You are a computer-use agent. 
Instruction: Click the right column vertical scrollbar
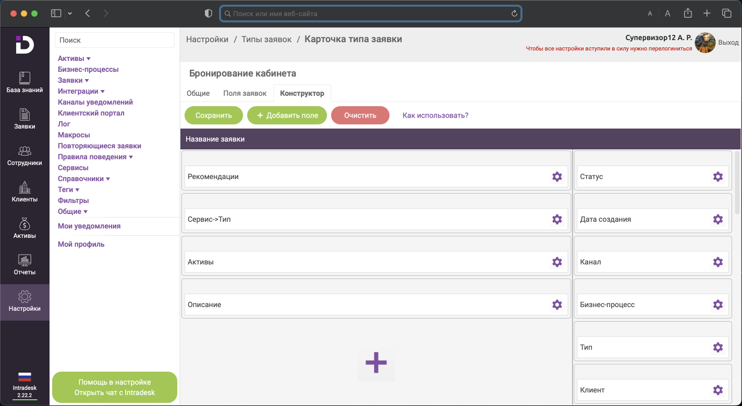[x=737, y=182]
